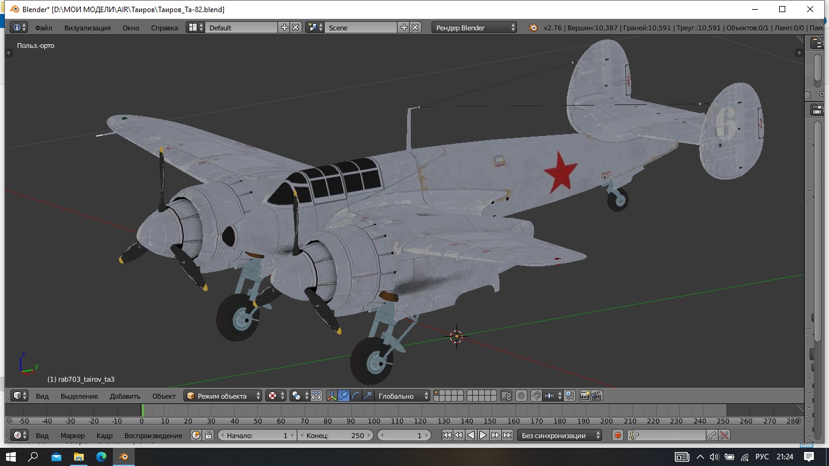Image resolution: width=829 pixels, height=466 pixels.
Task: Click the Blender logo in the info header
Action: [x=532, y=27]
